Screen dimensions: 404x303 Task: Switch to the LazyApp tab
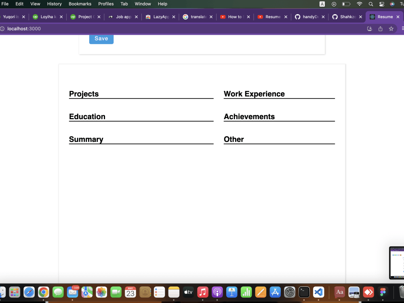[x=160, y=17]
